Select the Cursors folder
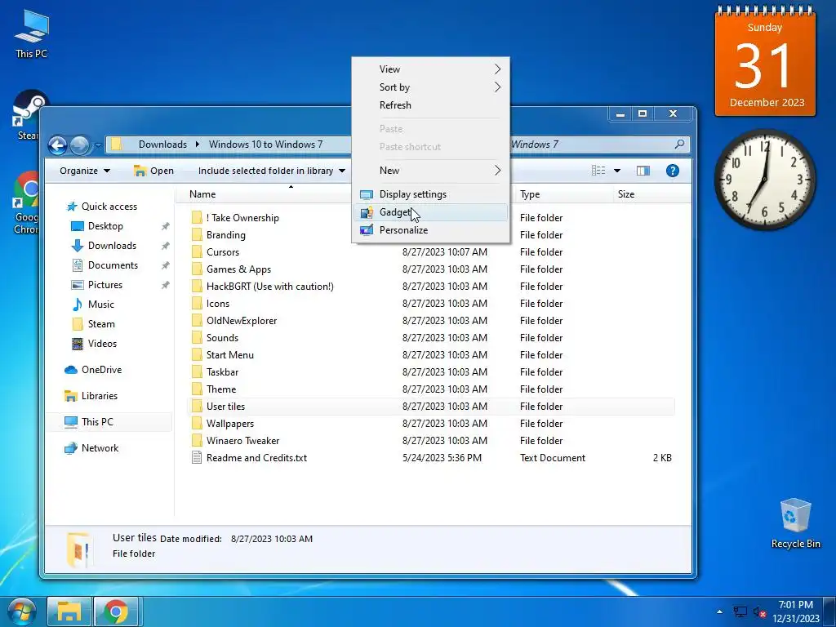The image size is (836, 627). point(223,252)
